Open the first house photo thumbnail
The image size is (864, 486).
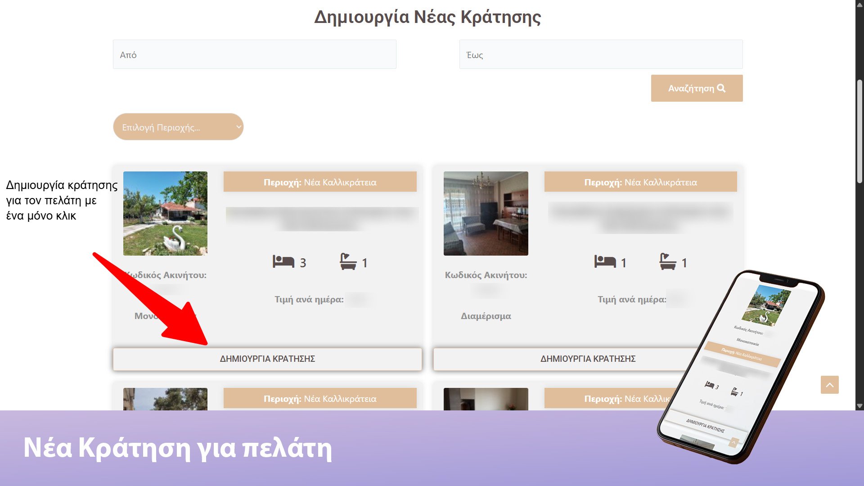(x=165, y=213)
